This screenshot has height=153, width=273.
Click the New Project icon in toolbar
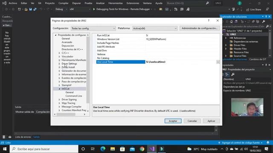19,9
